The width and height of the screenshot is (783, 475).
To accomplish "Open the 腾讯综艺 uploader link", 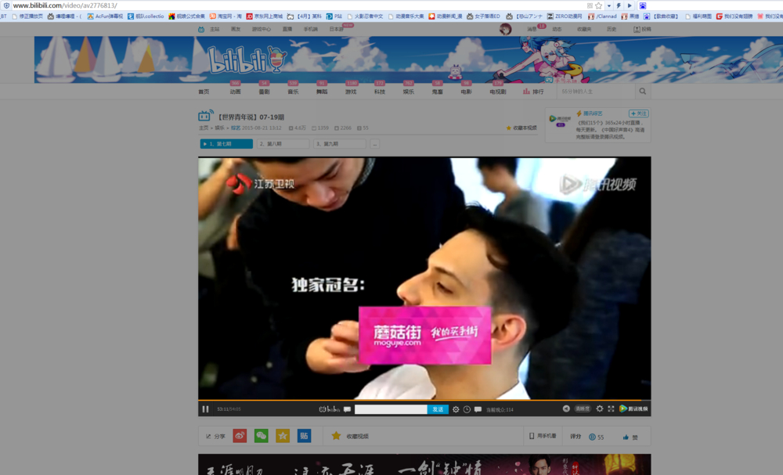I will (593, 113).
